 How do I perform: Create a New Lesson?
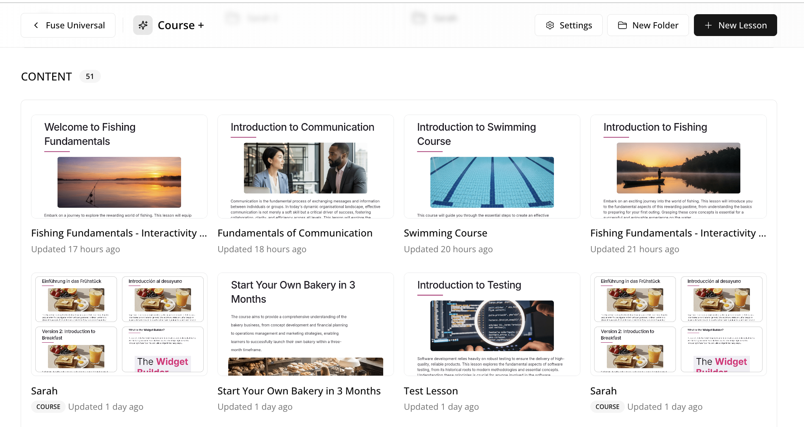pos(735,25)
